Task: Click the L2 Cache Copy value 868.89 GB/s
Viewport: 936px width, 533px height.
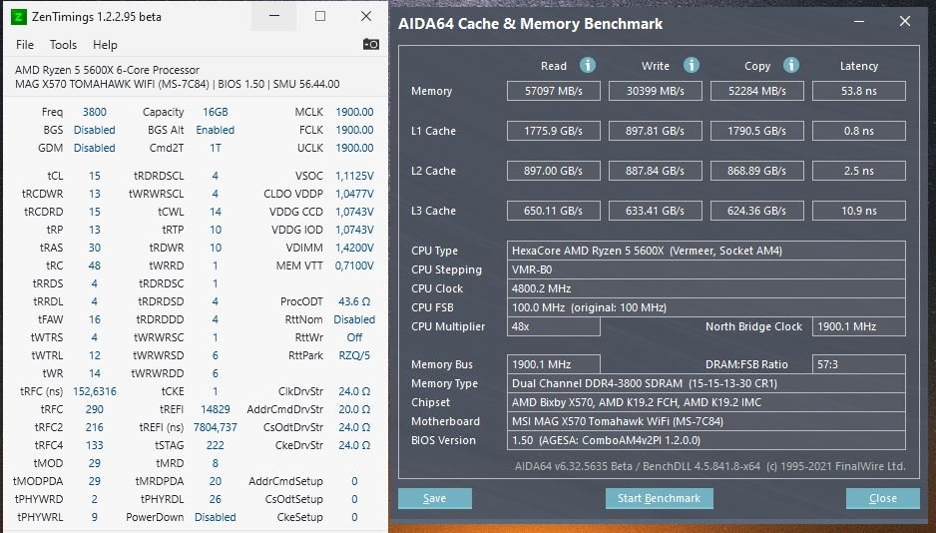Action: pyautogui.click(x=757, y=171)
